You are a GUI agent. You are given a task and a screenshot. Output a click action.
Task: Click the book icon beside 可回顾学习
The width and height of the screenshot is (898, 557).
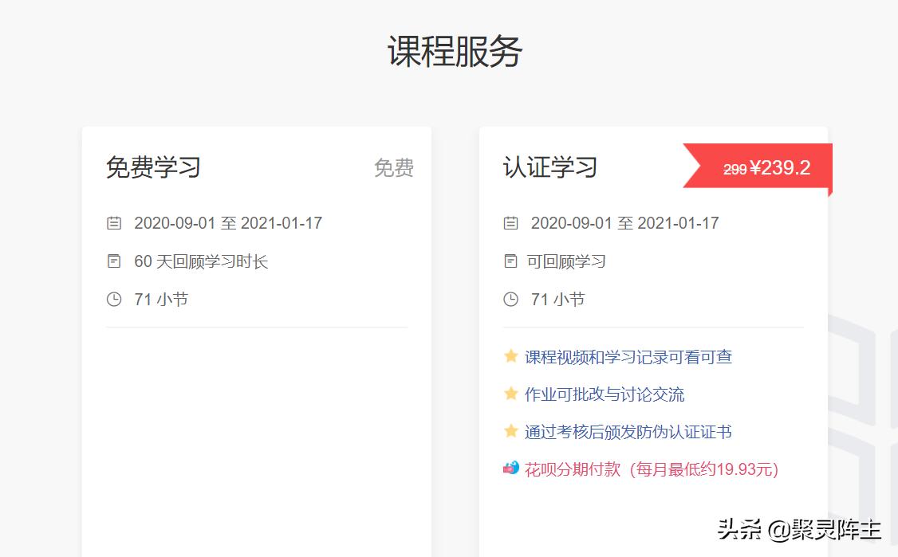coord(510,261)
